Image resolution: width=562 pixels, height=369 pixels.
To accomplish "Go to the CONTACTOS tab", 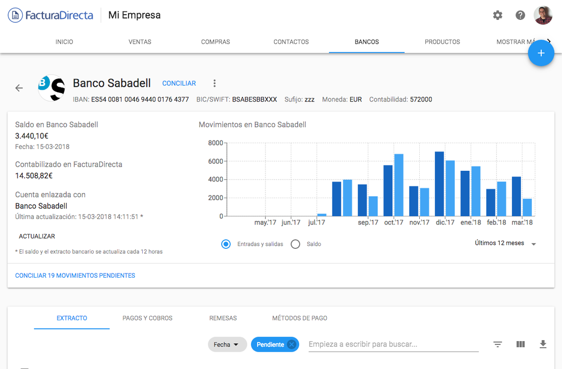I will pos(291,42).
